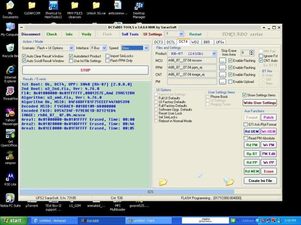Screen dimensions: 301x225
Task: Launch Yahoo! Messenger icon
Action: click(10, 117)
